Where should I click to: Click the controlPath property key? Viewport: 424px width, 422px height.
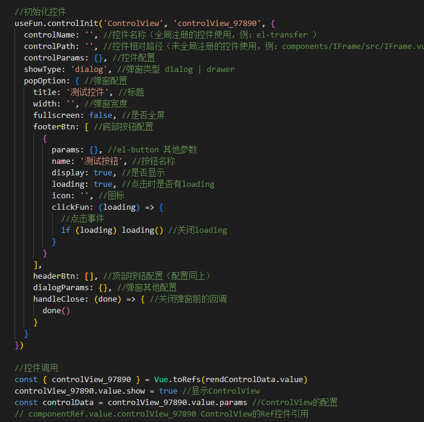49,46
